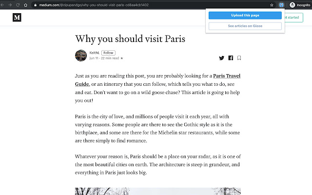
Task: Go forward with browser forward arrow
Action: point(10,5)
